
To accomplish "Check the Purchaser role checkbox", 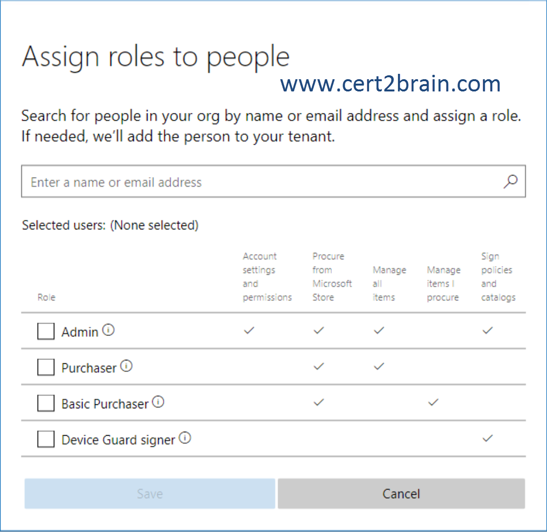I will pos(45,367).
